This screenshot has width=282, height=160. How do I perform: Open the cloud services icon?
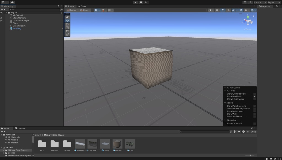[12, 2]
